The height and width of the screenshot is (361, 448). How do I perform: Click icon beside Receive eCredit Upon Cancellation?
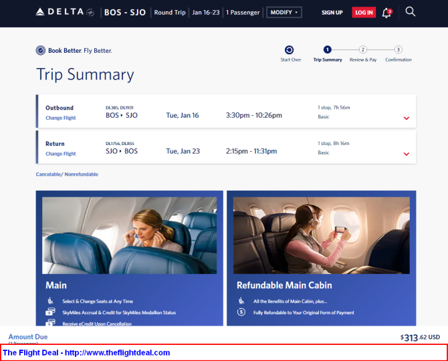[50, 322]
